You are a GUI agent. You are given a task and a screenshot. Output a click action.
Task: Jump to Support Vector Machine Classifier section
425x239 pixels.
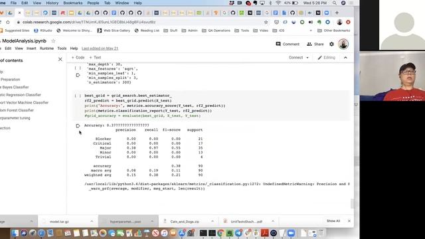24,102
